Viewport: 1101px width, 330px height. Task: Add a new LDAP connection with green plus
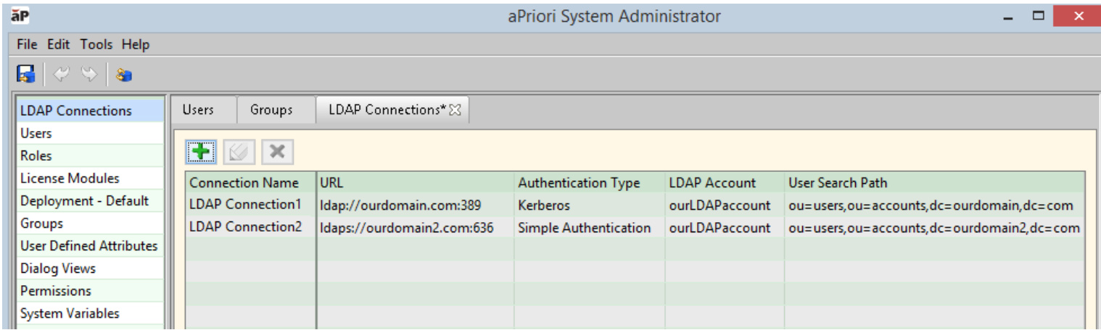point(200,152)
